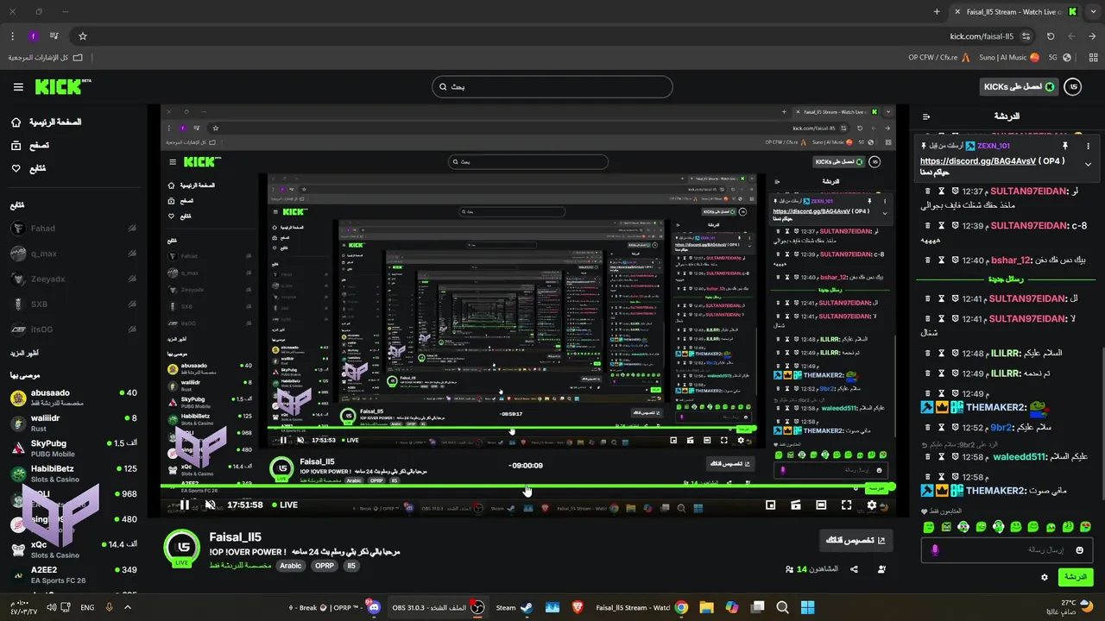Open recommended channel xQc
The image size is (1105, 621).
click(73, 549)
